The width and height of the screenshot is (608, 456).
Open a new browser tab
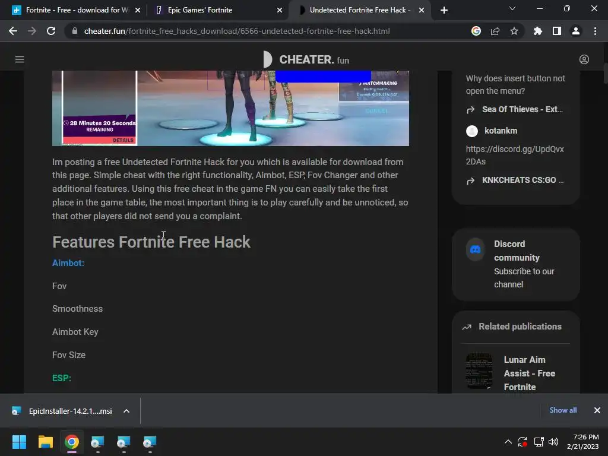coord(444,10)
